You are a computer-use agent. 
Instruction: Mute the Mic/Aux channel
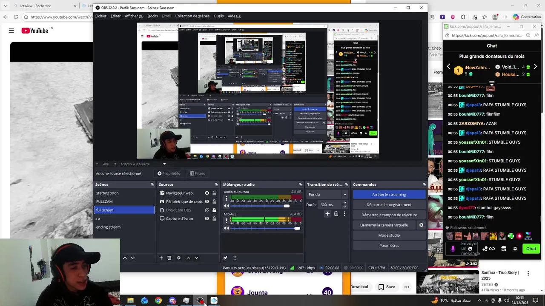tap(227, 228)
